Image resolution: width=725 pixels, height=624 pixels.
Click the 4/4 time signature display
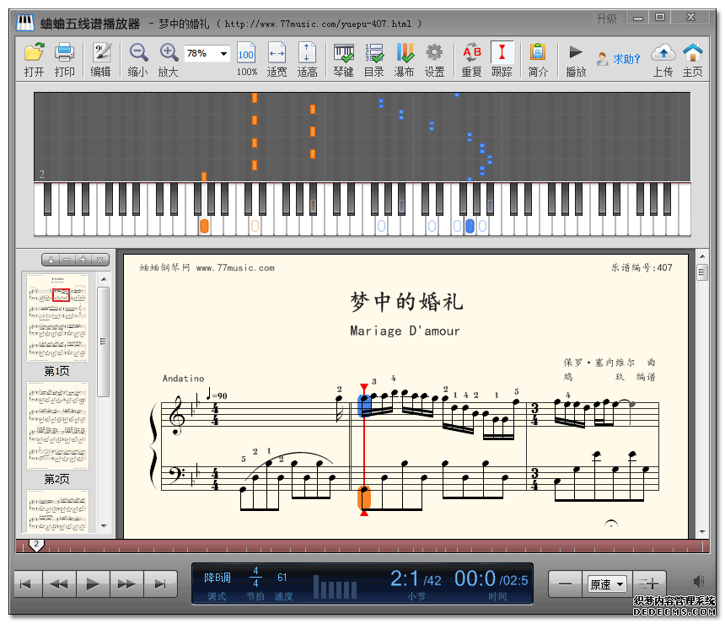click(255, 577)
